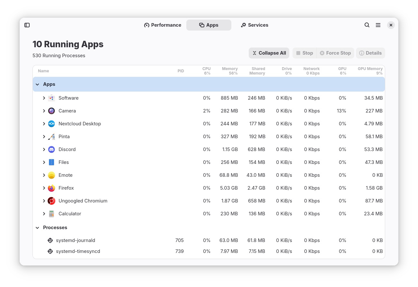Click the Discord app icon
This screenshot has height=287, width=418.
(51, 149)
